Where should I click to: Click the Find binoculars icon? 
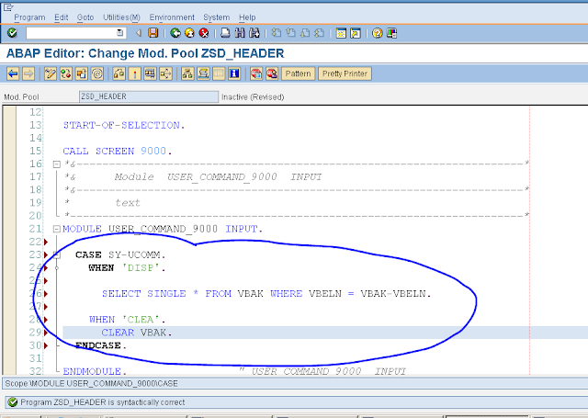pos(240,33)
